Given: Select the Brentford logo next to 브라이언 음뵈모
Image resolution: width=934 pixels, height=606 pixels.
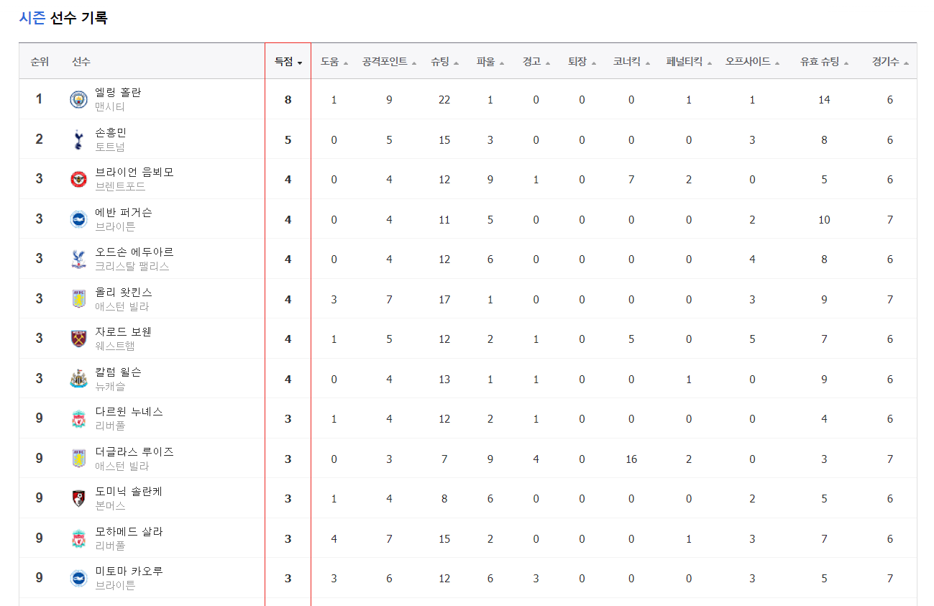Looking at the screenshot, I should pos(78,179).
